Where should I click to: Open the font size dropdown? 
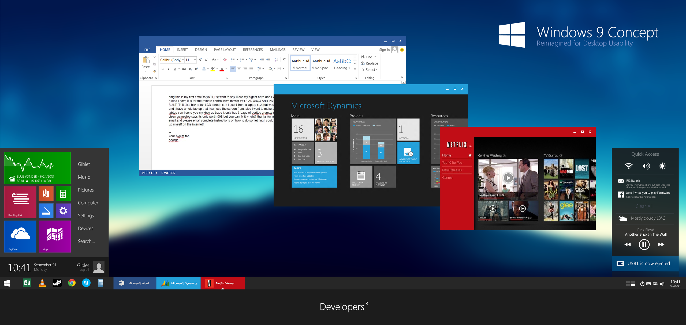(x=195, y=60)
